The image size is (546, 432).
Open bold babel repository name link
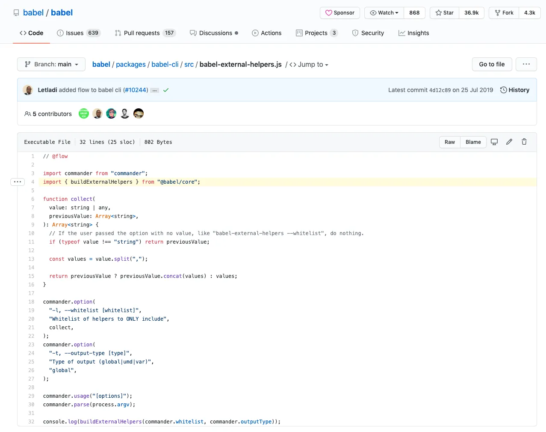coord(62,12)
